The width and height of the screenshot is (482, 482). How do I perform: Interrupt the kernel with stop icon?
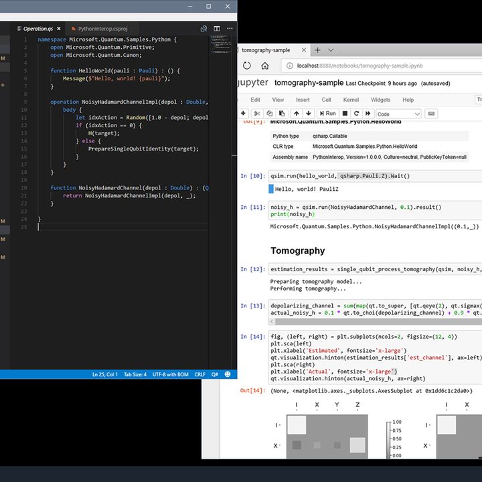point(345,113)
